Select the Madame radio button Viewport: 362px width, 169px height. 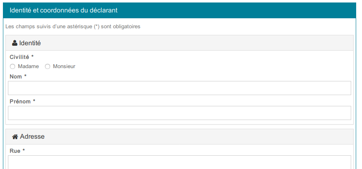coord(13,66)
